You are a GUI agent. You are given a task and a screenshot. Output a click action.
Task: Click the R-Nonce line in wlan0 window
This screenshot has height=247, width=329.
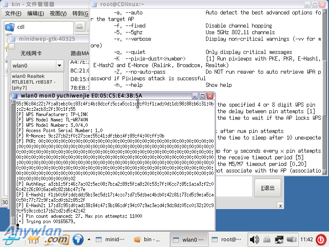click(x=90, y=136)
